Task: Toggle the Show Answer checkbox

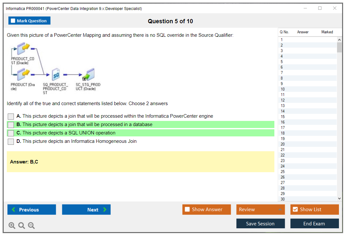Action: [187, 210]
